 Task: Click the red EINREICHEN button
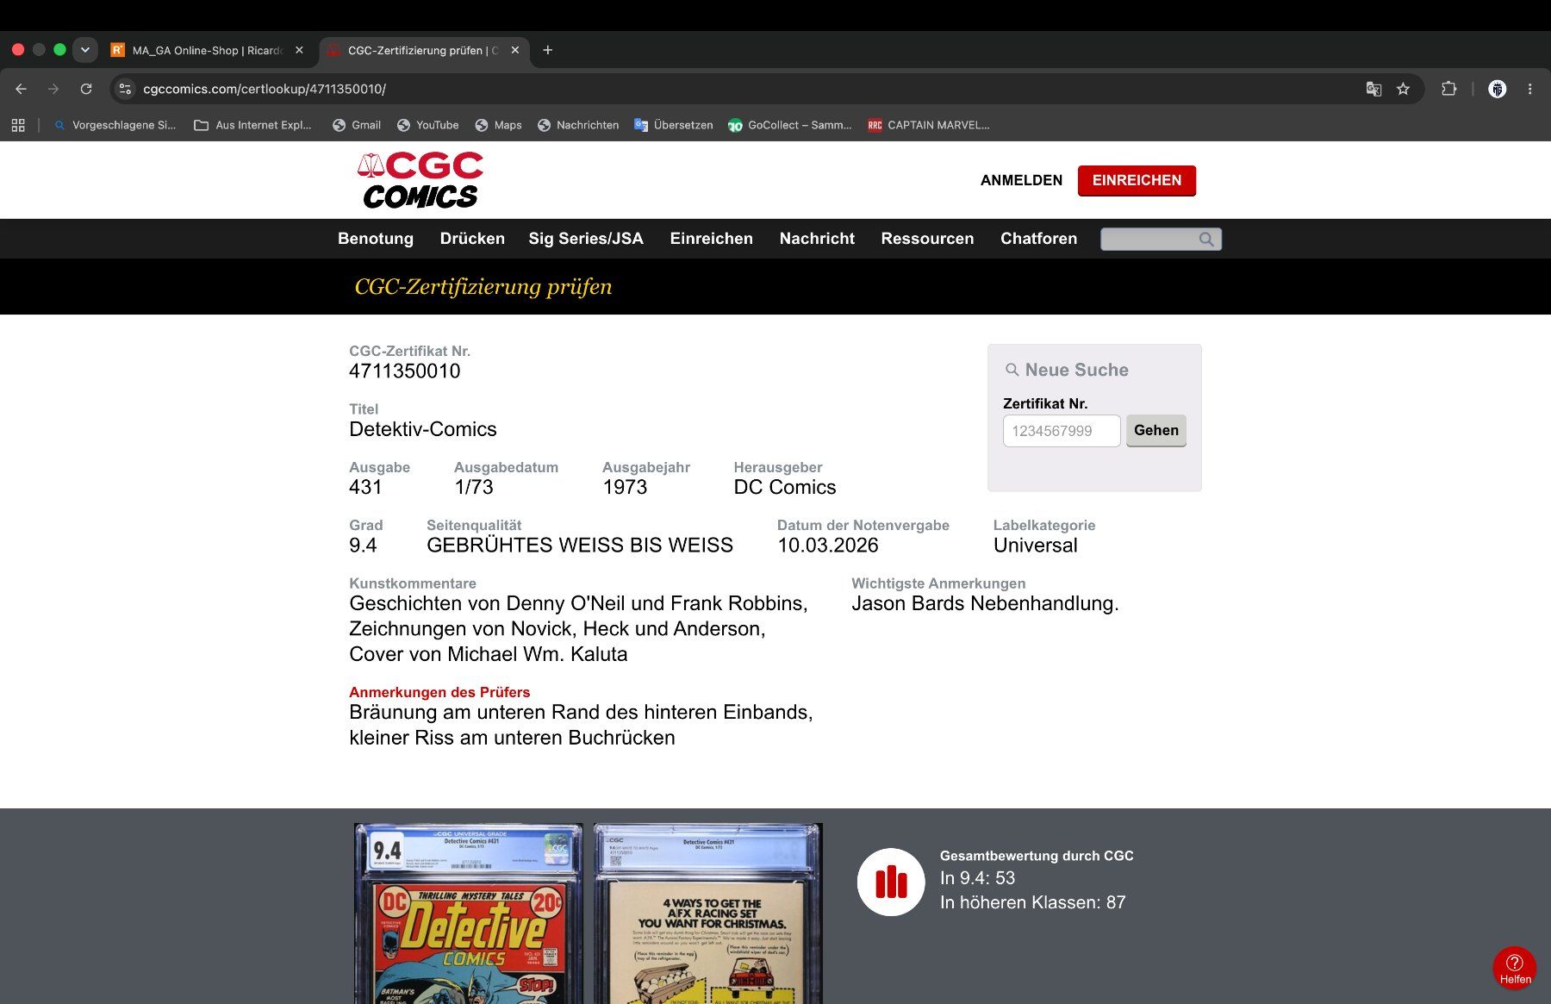(x=1137, y=180)
